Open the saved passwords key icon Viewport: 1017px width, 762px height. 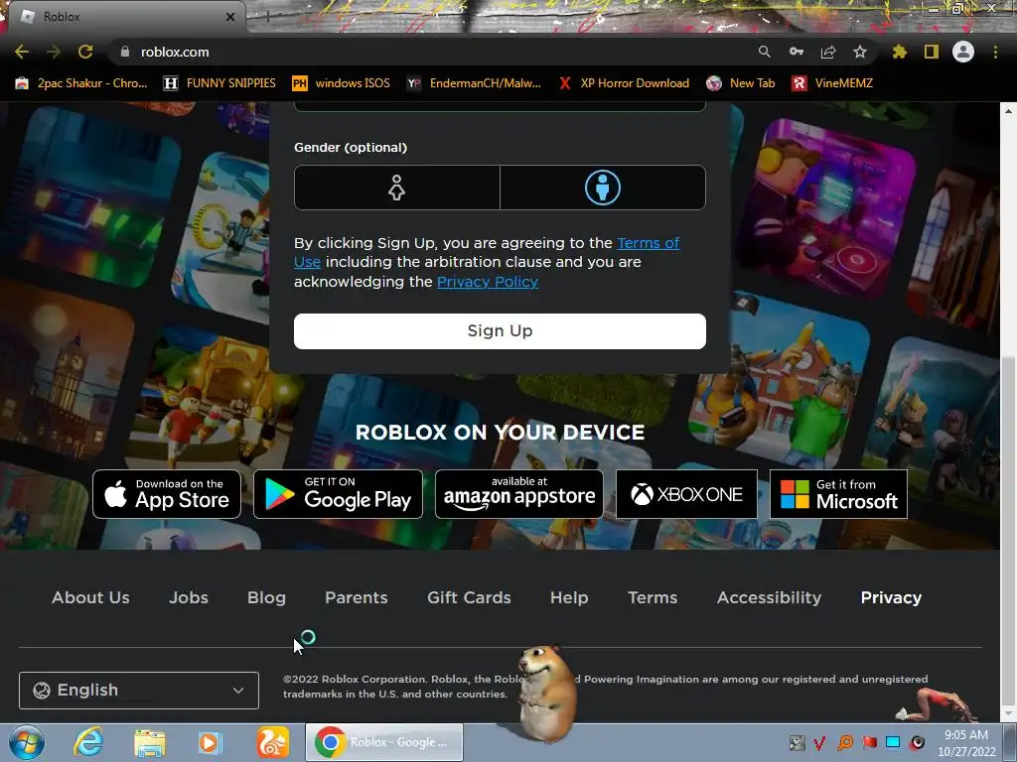coord(797,52)
